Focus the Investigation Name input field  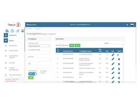point(39,53)
